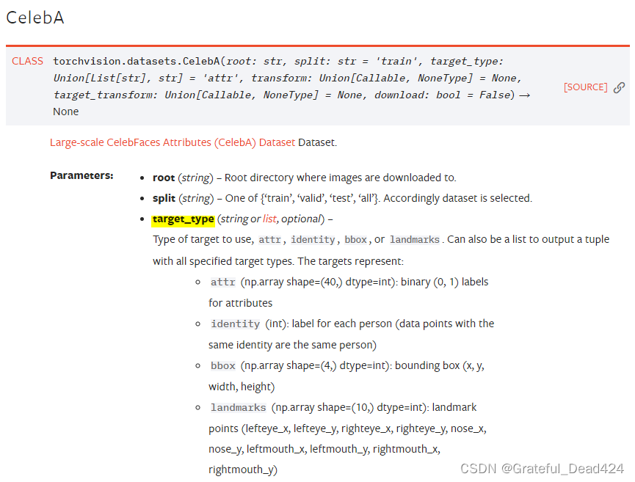
Task: Click "split: str = 'train'" in signature
Action: tap(355, 61)
